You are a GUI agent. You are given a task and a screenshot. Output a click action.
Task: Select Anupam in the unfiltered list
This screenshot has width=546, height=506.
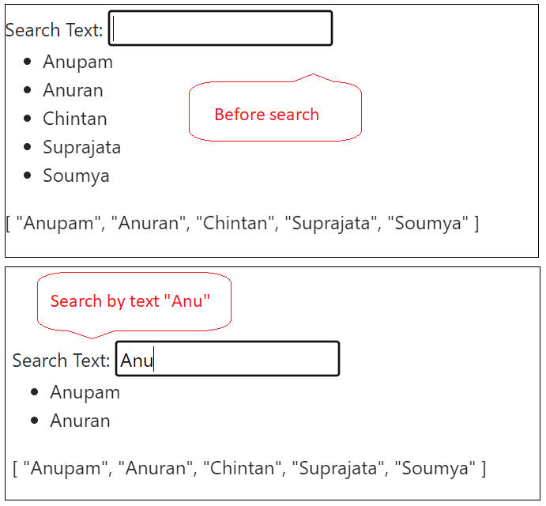pyautogui.click(x=78, y=62)
